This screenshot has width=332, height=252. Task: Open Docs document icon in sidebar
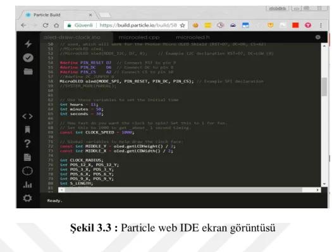coord(27,157)
